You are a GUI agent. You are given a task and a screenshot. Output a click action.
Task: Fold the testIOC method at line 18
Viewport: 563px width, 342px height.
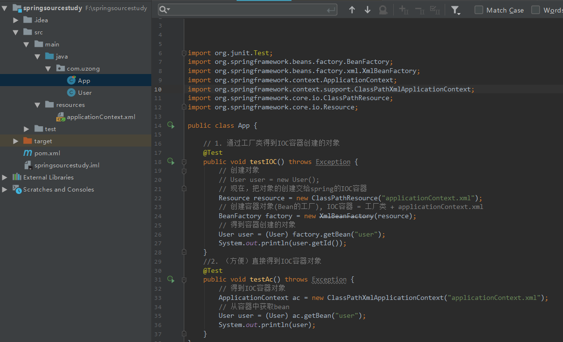point(184,162)
